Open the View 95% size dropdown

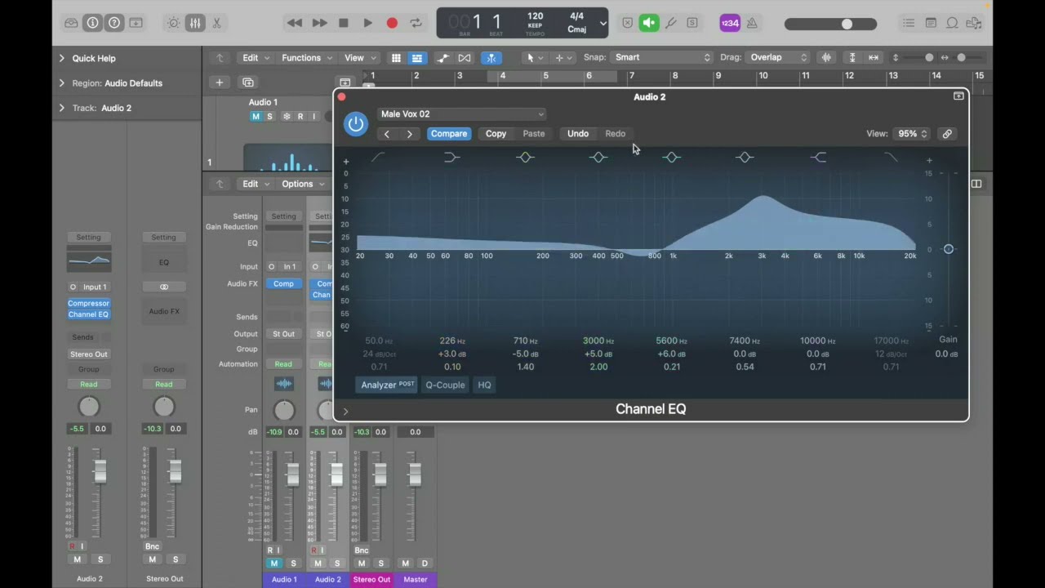(913, 134)
